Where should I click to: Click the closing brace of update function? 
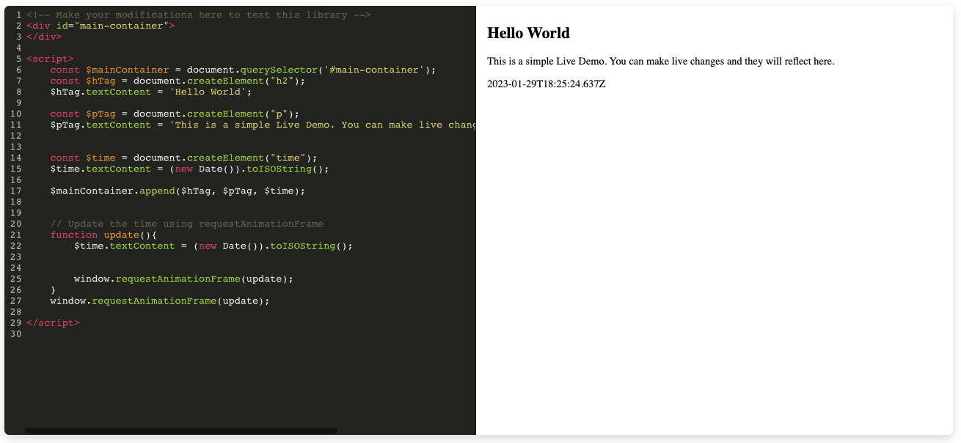pyautogui.click(x=53, y=290)
